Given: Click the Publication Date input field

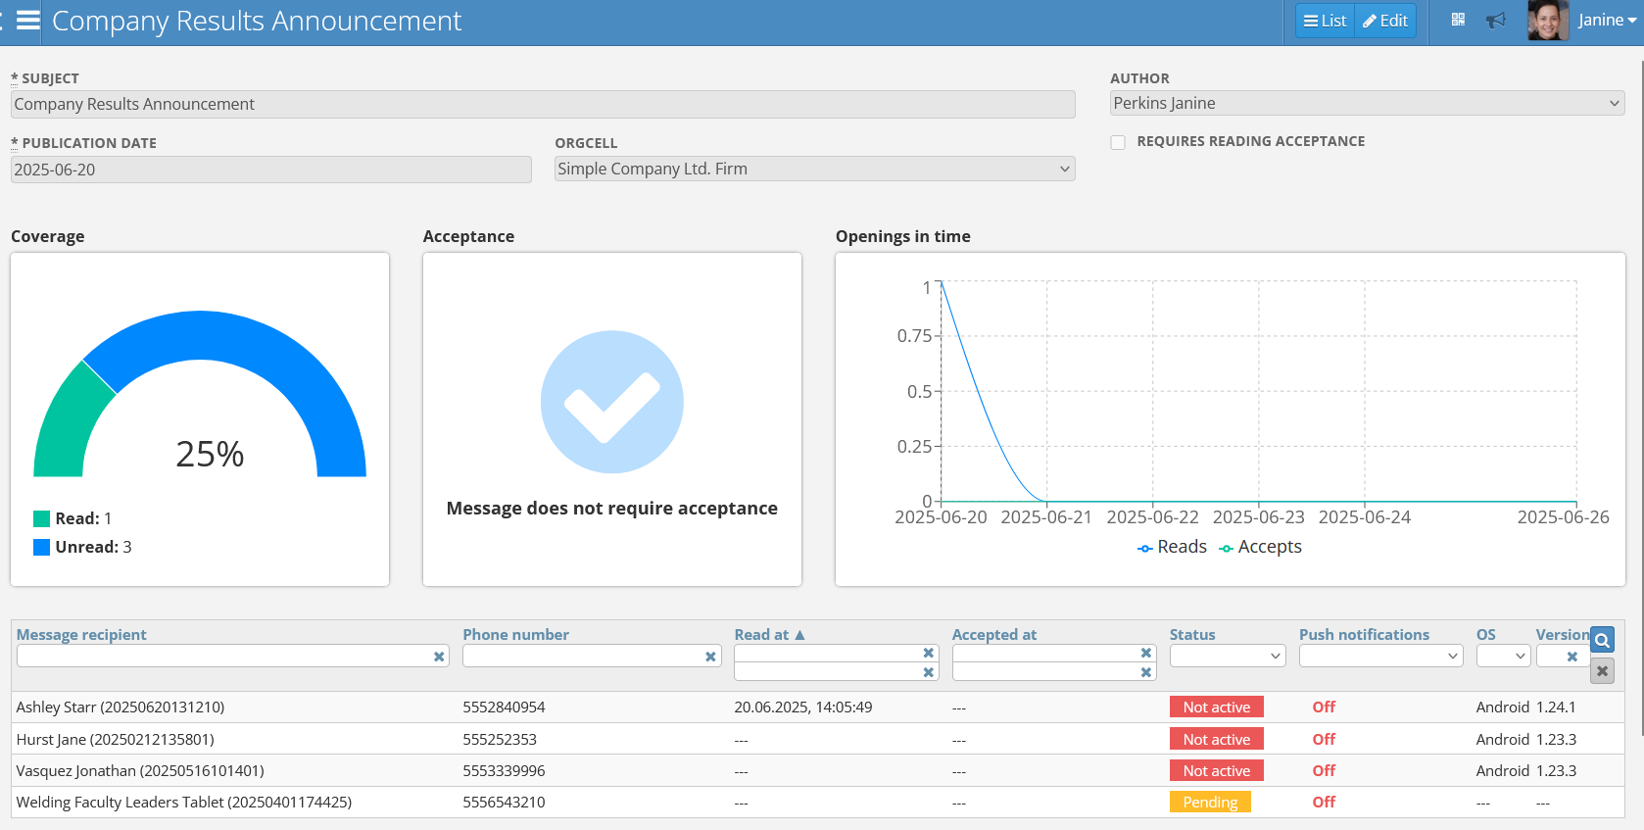Looking at the screenshot, I should coord(270,170).
